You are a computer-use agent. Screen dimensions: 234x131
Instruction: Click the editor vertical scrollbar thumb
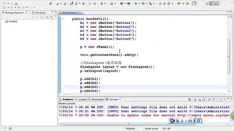click(x=229, y=56)
